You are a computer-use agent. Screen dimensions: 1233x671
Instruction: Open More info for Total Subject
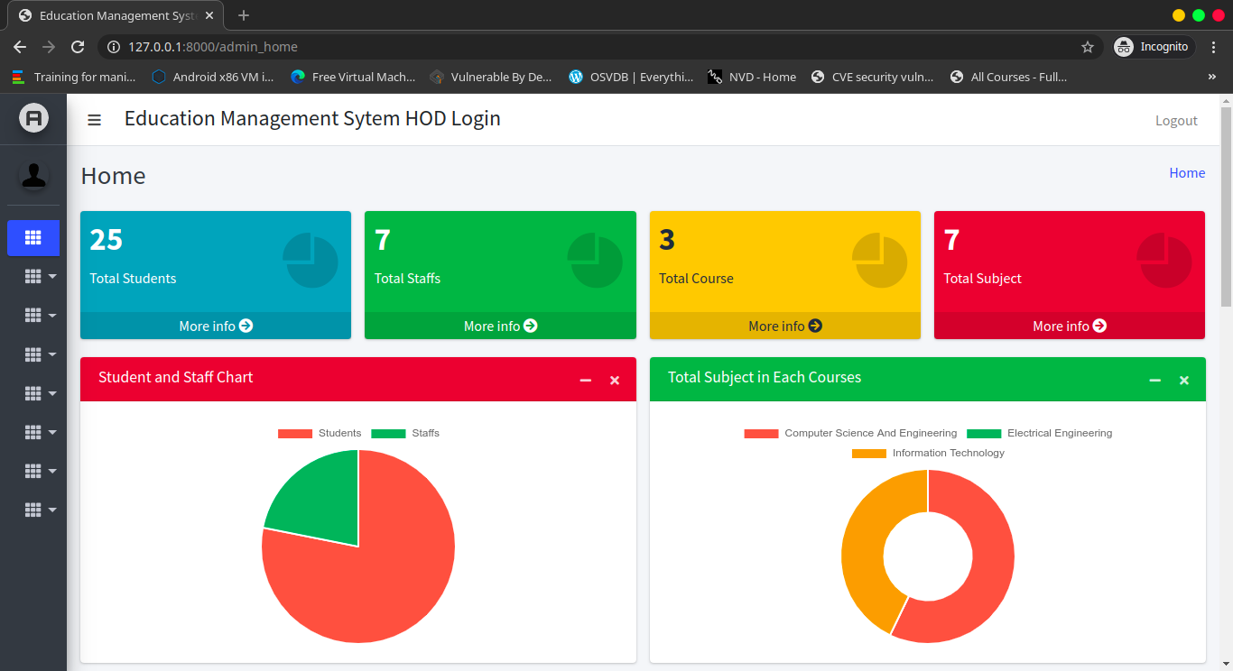1070,326
